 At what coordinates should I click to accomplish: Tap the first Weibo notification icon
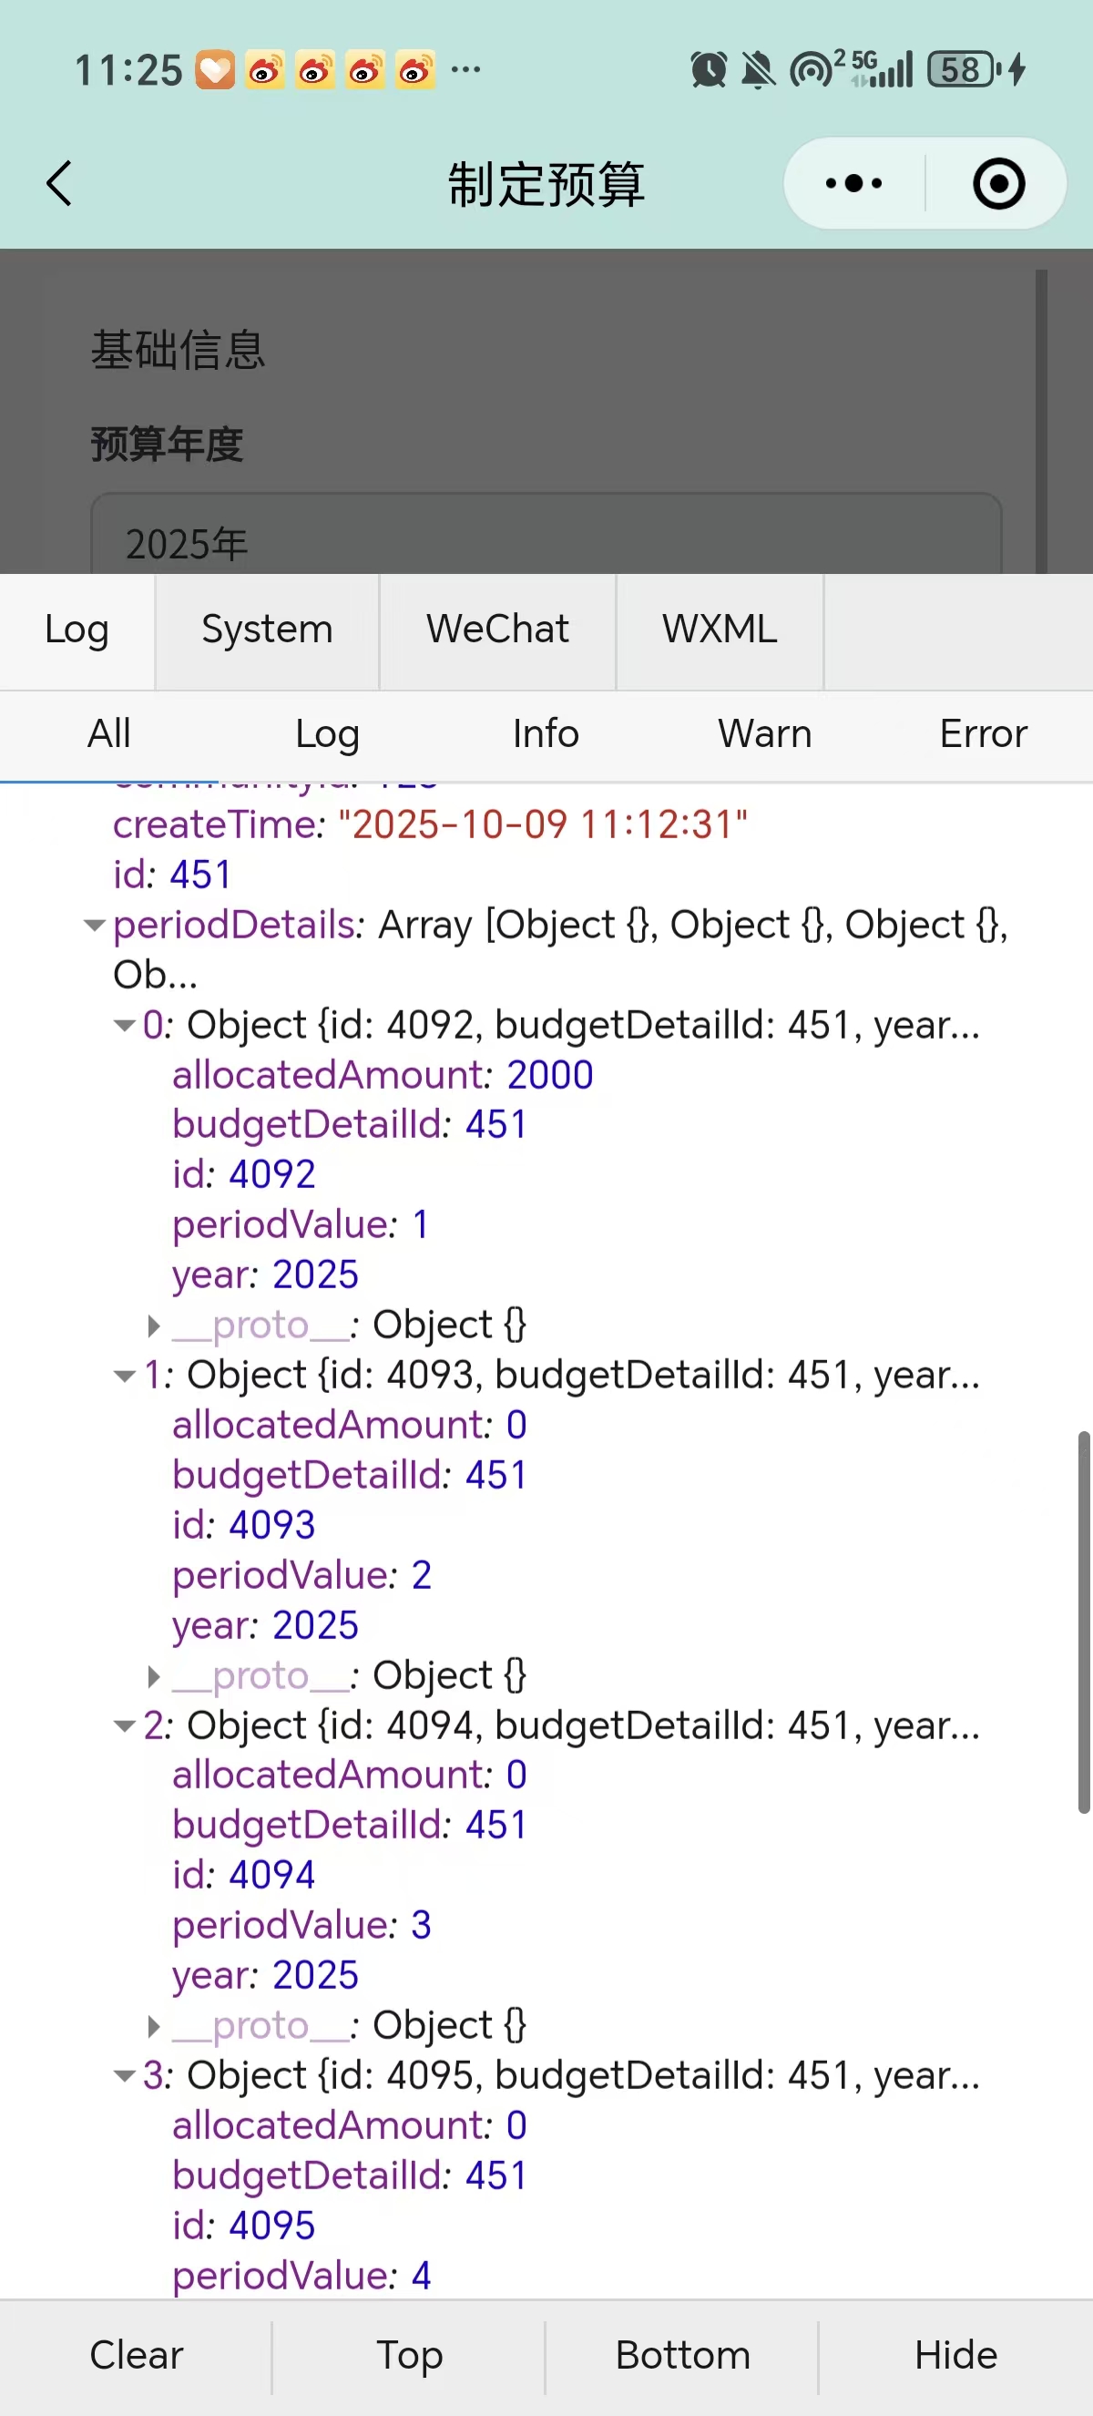coord(264,70)
